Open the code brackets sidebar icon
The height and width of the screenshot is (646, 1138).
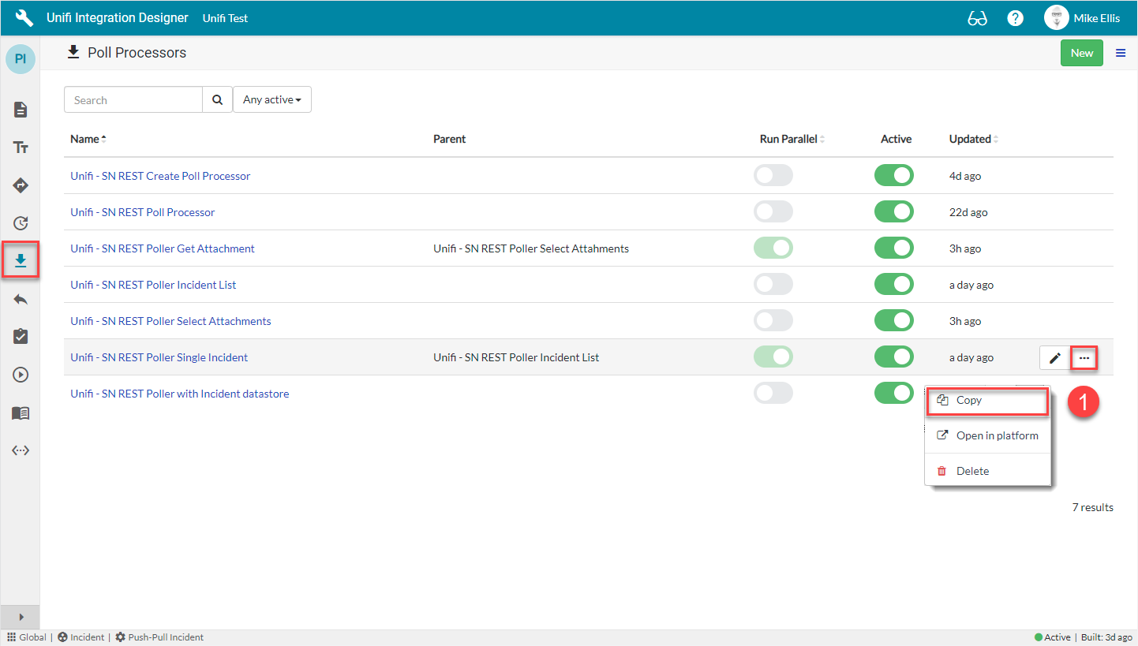click(x=20, y=450)
